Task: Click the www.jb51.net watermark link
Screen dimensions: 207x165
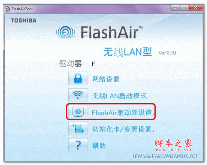Action: pos(174,150)
